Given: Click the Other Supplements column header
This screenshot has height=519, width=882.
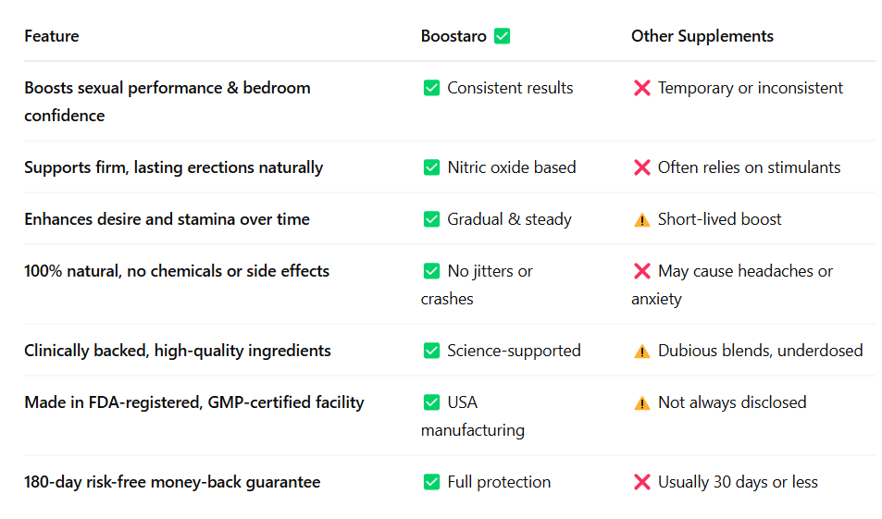Looking at the screenshot, I should coord(702,36).
